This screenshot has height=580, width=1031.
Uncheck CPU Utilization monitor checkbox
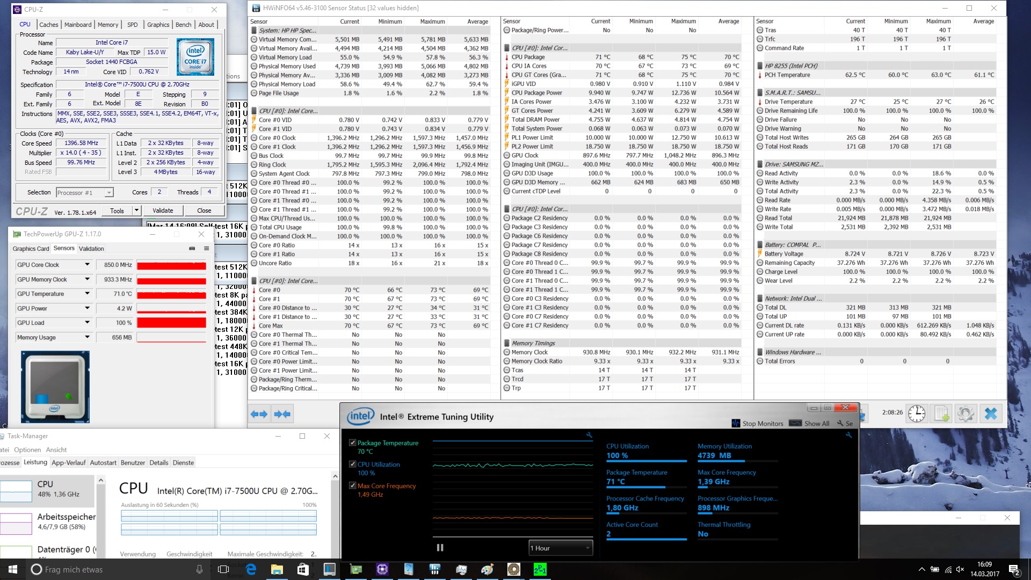point(353,465)
